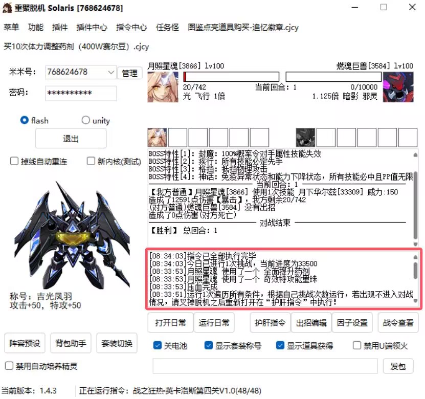Select the unity radio option
Image resolution: width=425 pixels, height=399 pixels.
click(86, 120)
